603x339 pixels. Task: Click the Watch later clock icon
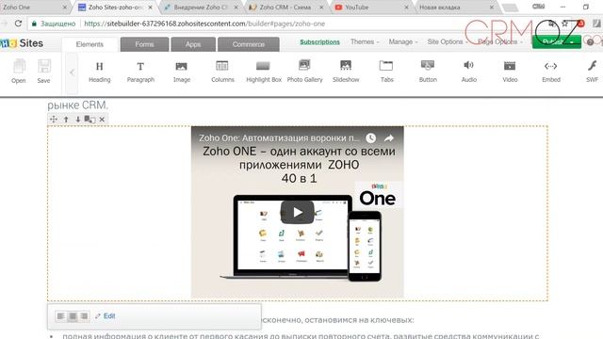tap(370, 138)
